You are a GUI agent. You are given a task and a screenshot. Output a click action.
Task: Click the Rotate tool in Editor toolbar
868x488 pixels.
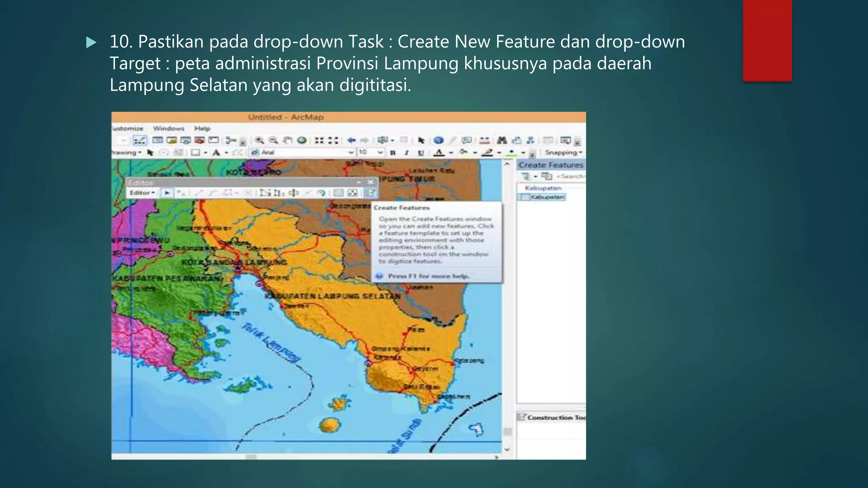click(x=321, y=193)
